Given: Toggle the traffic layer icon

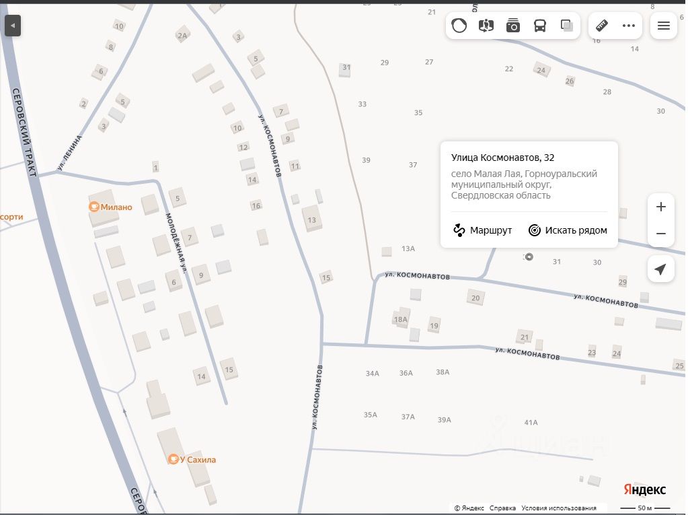Looking at the screenshot, I should click(x=459, y=26).
